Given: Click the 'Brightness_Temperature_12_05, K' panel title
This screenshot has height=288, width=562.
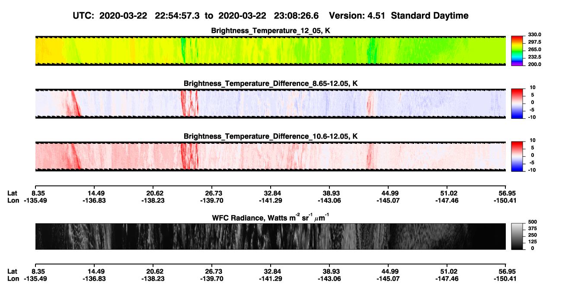Looking at the screenshot, I should (x=271, y=31).
